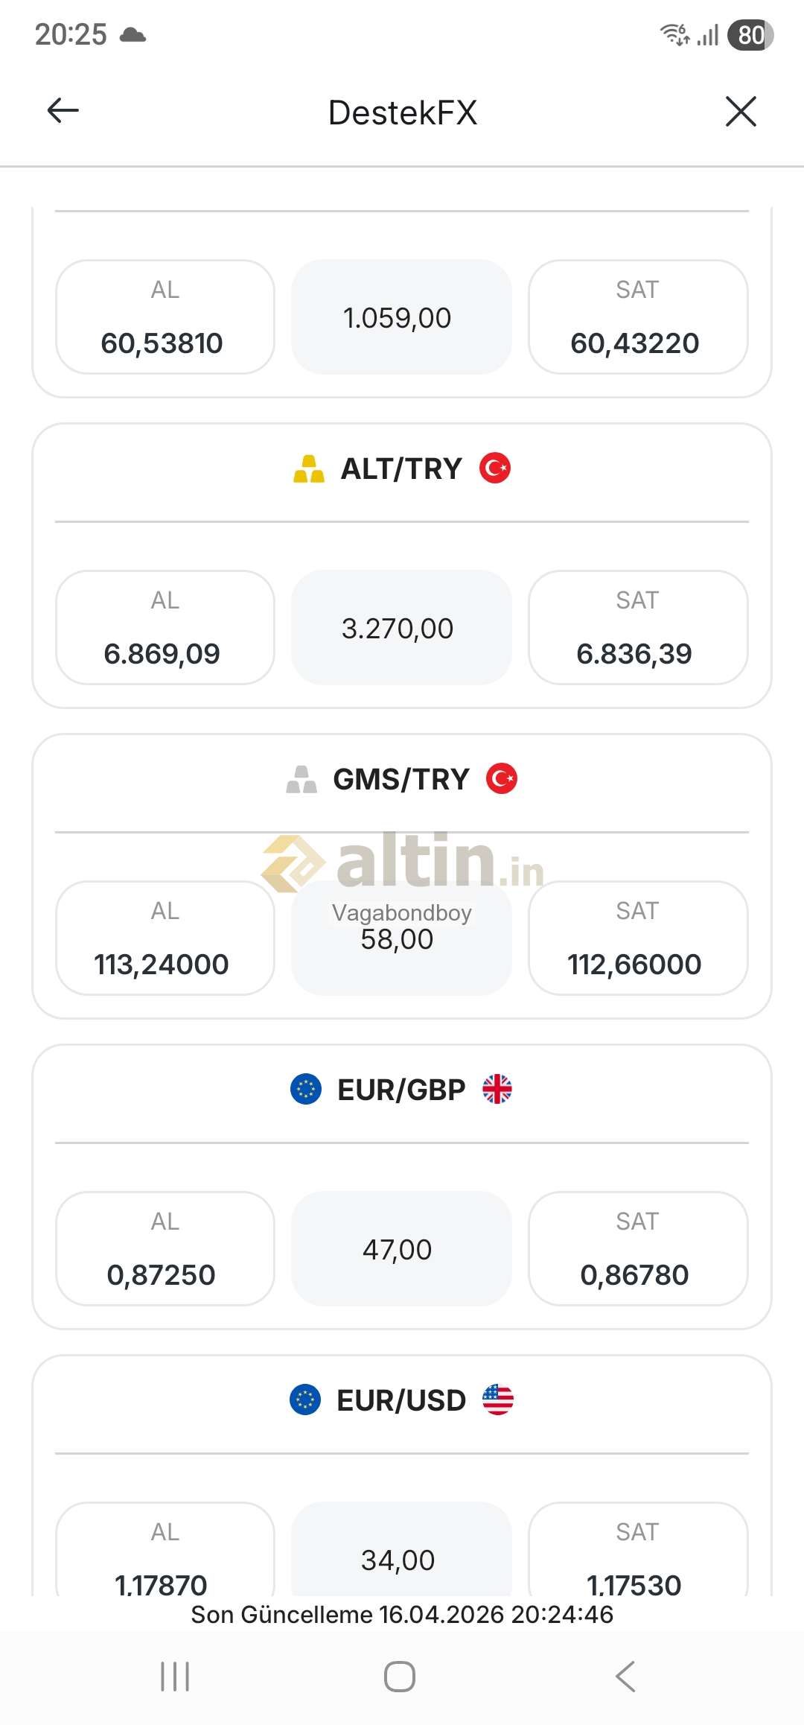Tap the UK flag beside EUR/GBP
This screenshot has height=1725, width=804.
497,1089
